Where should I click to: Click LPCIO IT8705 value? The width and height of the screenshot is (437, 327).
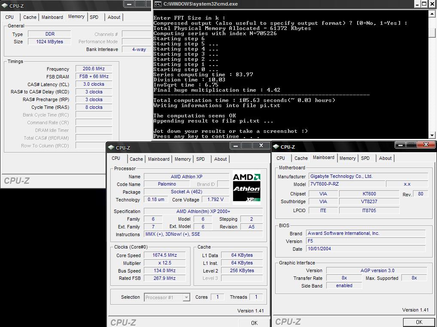point(369,210)
